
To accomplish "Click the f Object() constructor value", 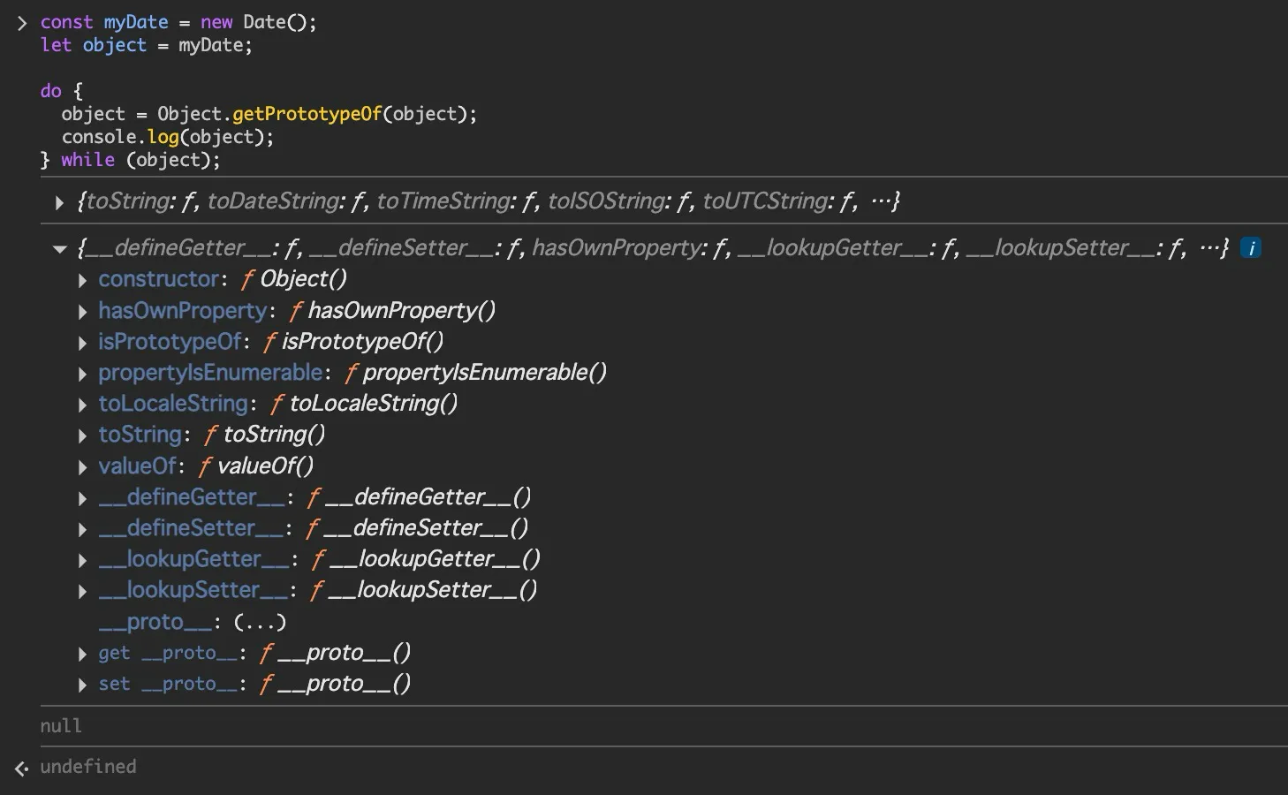I will [x=294, y=279].
